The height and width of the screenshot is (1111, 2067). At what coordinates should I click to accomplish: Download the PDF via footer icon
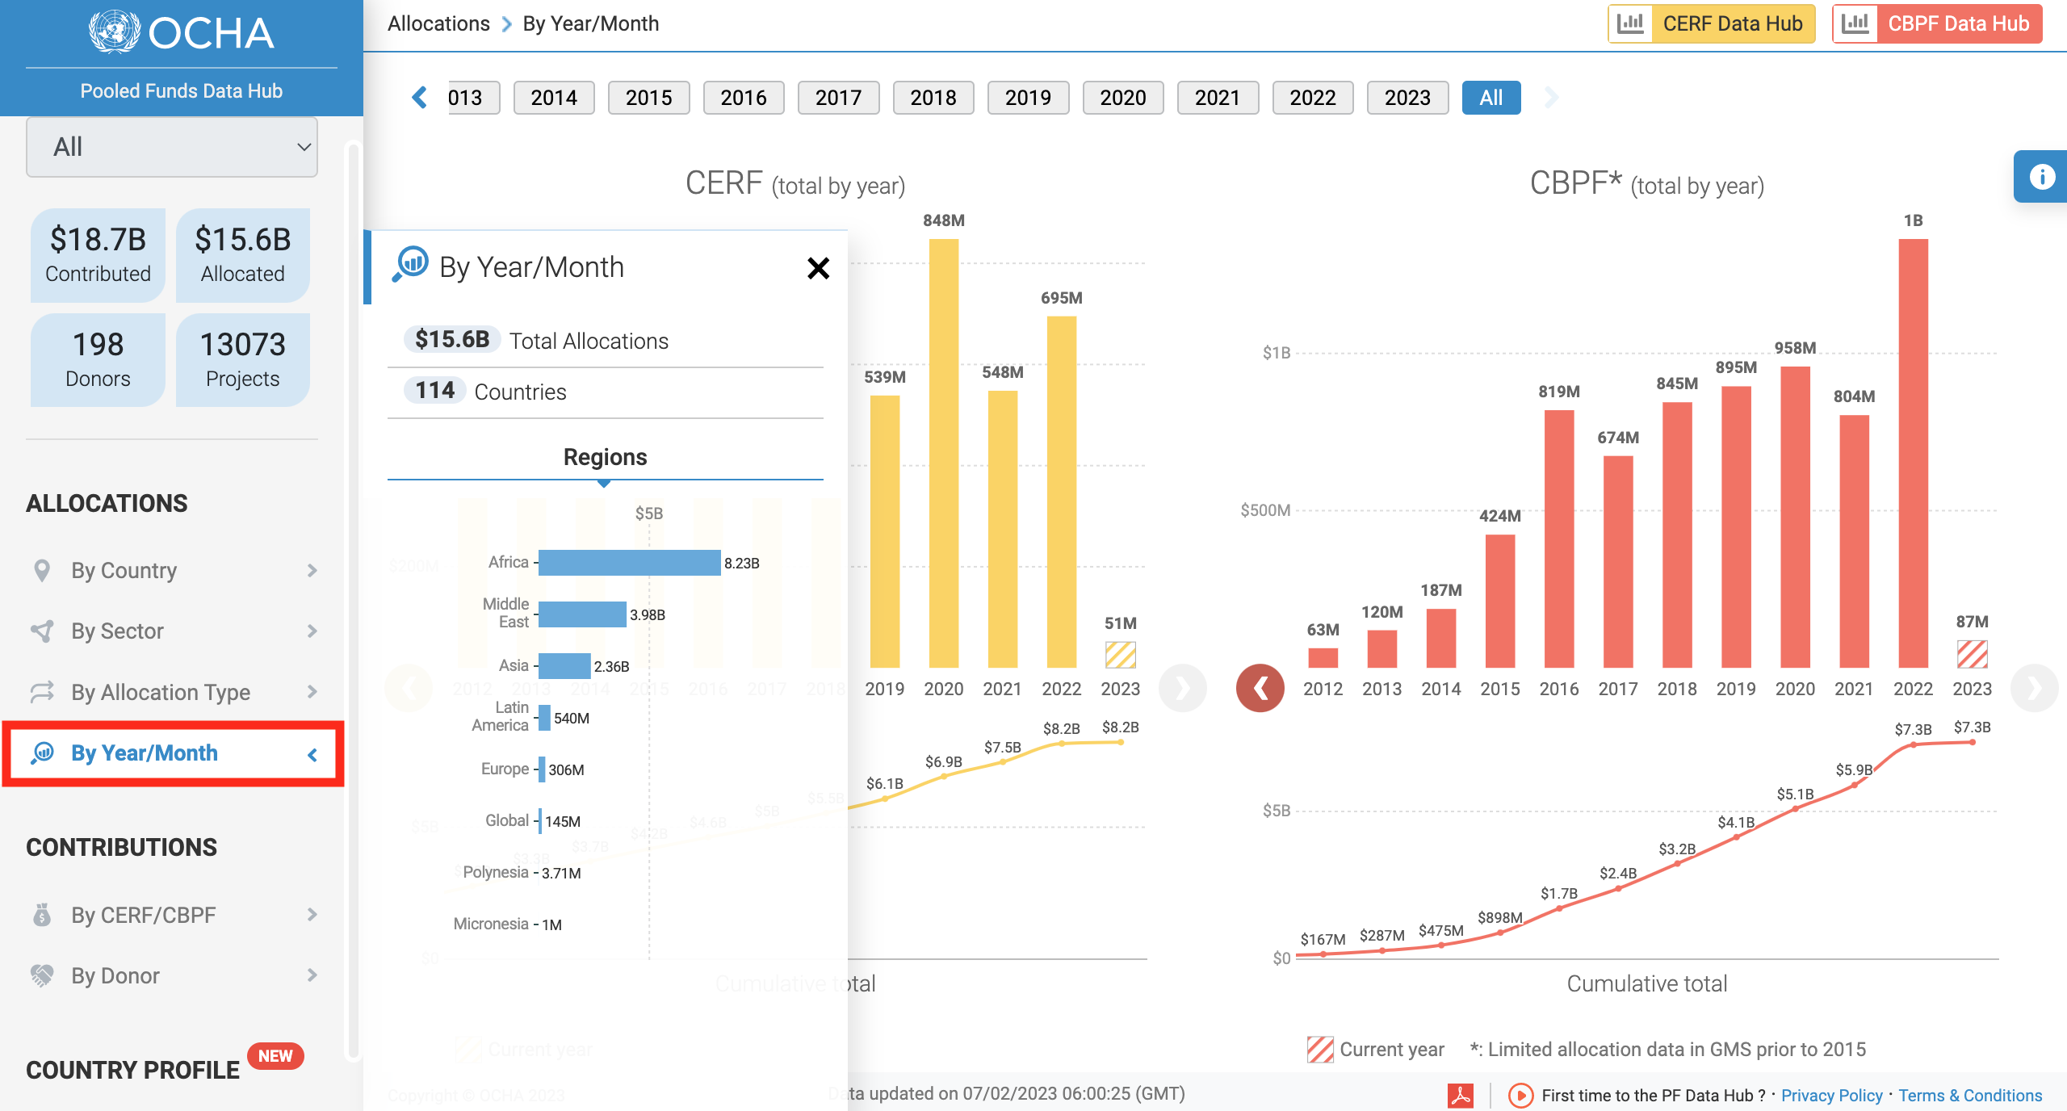click(x=1461, y=1095)
